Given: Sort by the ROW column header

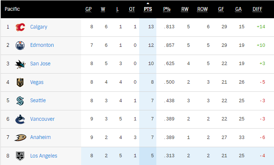Looking at the screenshot, I should [203, 9].
